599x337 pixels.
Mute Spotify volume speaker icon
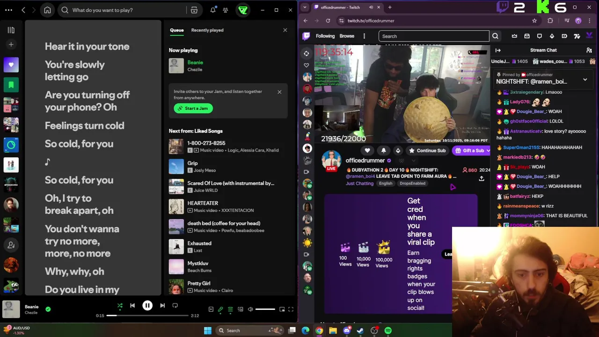click(x=250, y=309)
